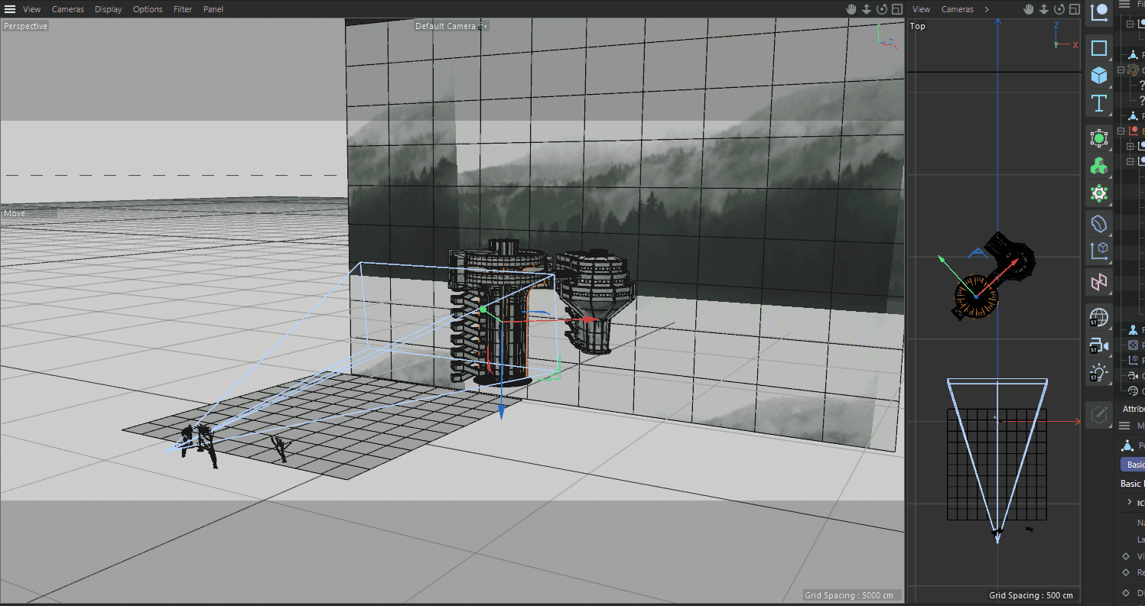
Task: Click the Top view label
Action: (918, 26)
